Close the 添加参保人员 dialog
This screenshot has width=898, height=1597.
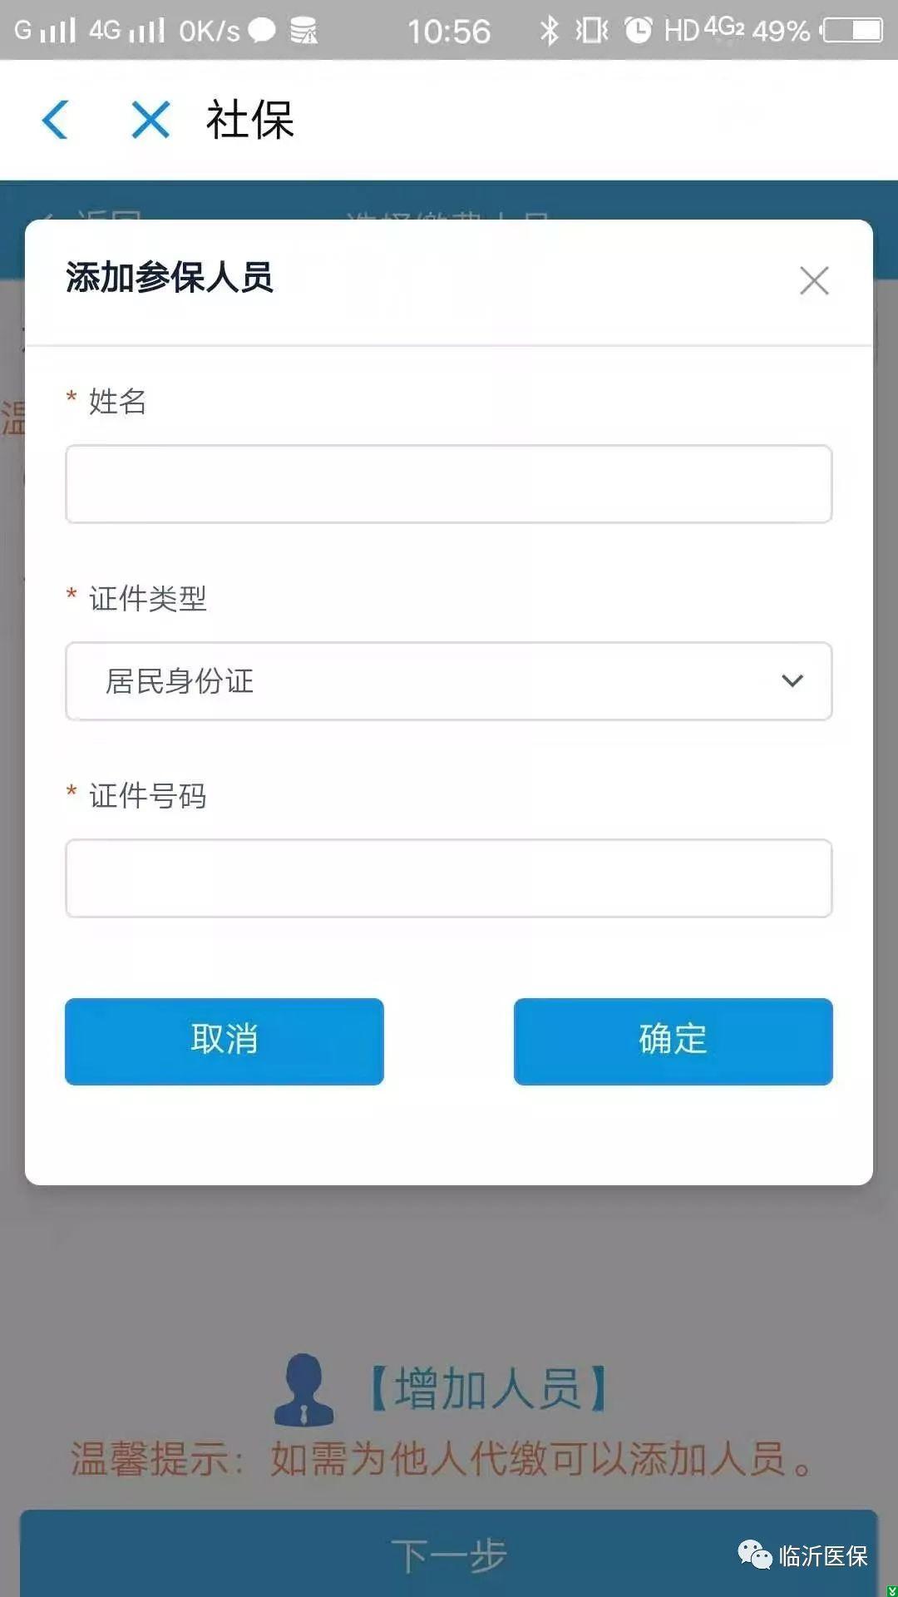coord(814,281)
